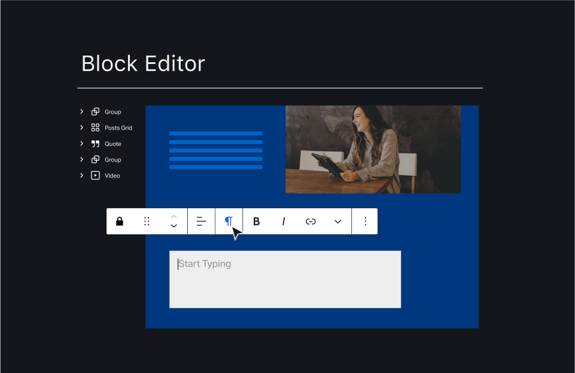Expand the Posts Grid tree item
This screenshot has height=373, width=575.
click(81, 127)
